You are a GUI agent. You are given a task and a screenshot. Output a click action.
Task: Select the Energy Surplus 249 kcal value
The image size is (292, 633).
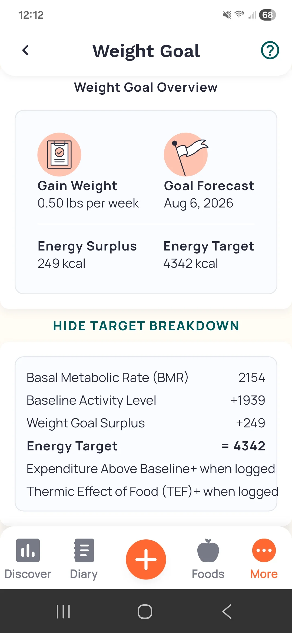coord(62,263)
